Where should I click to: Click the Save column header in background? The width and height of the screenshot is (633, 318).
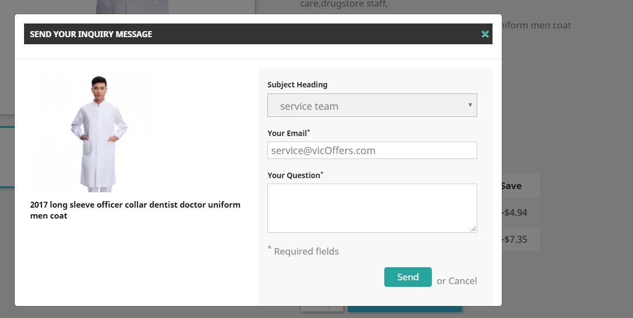512,186
